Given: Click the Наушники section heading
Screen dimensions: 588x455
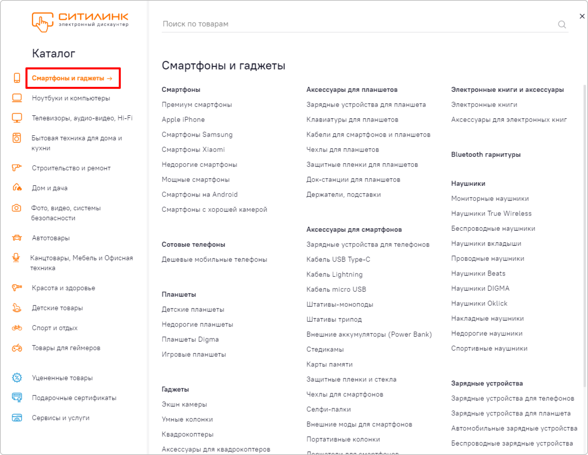Looking at the screenshot, I should click(x=468, y=183).
